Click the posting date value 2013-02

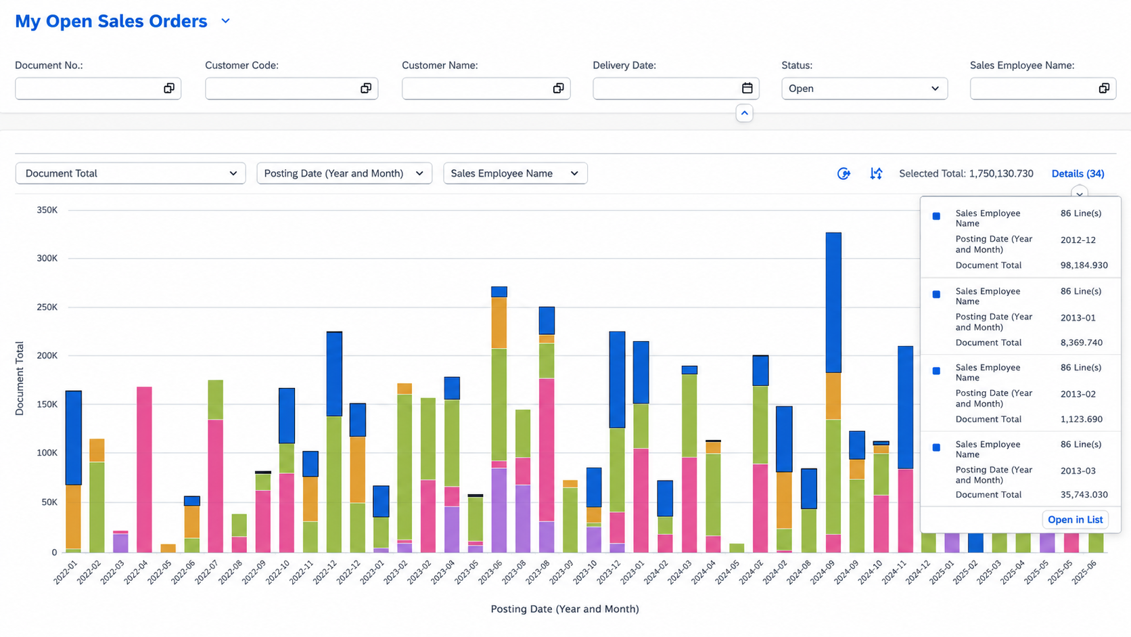[x=1078, y=394]
